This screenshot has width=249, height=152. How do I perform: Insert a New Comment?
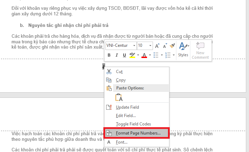(200, 51)
